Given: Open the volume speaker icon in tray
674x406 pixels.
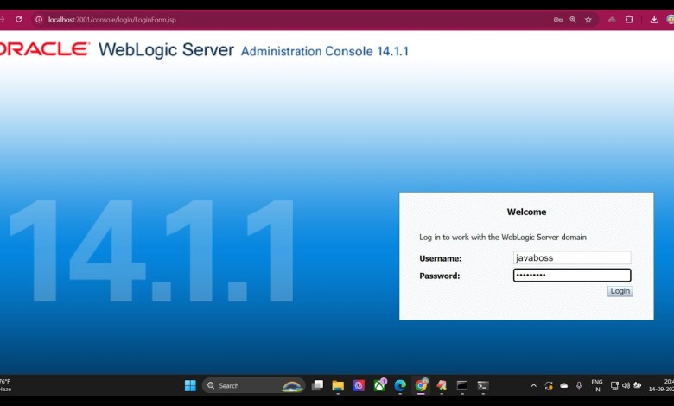Looking at the screenshot, I should pos(626,385).
